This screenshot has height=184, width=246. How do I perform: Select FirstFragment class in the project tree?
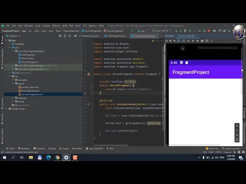(x=28, y=55)
